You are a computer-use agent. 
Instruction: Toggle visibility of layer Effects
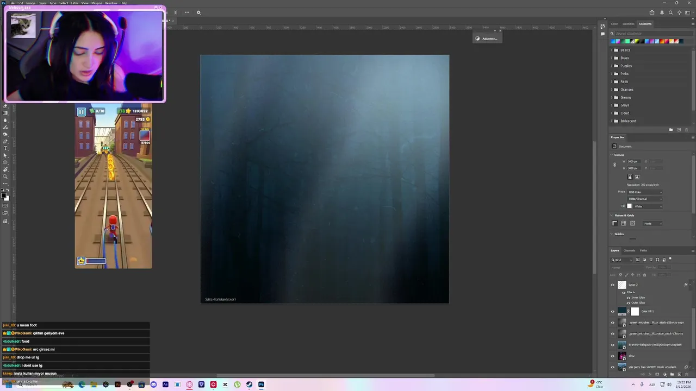[x=624, y=292]
